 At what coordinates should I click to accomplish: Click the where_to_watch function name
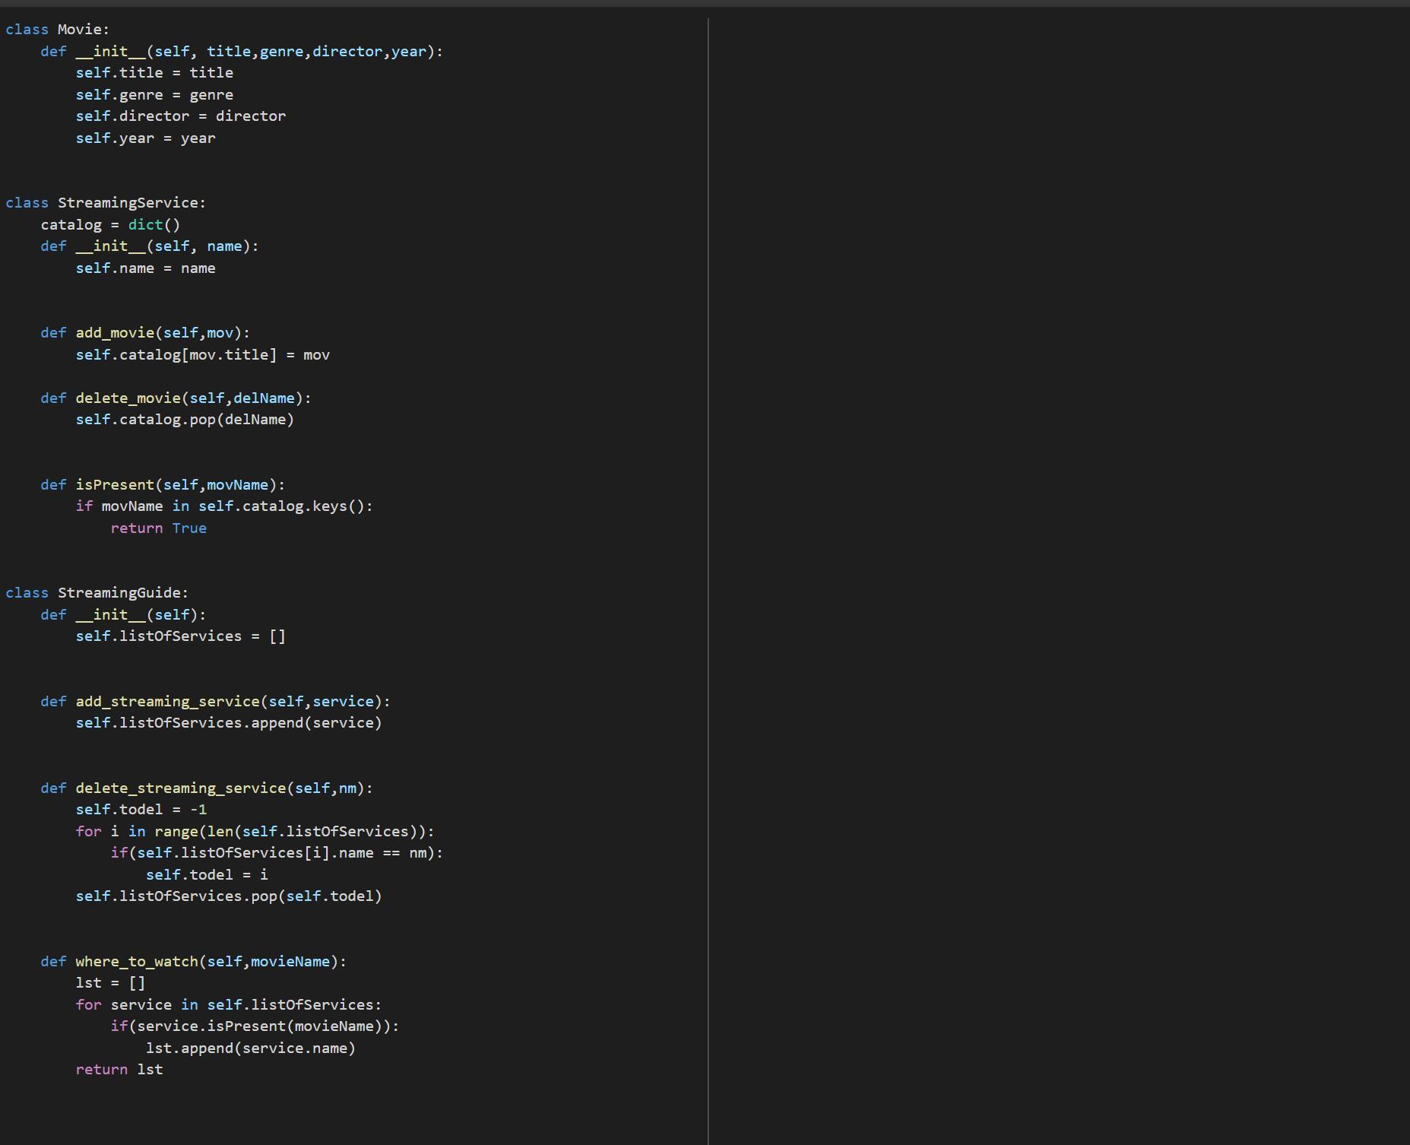(137, 962)
